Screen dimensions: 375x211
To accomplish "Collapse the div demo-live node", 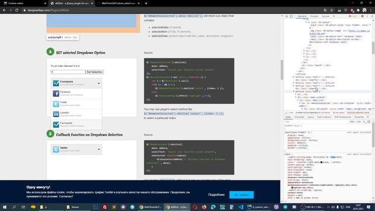I will click(x=298, y=100).
